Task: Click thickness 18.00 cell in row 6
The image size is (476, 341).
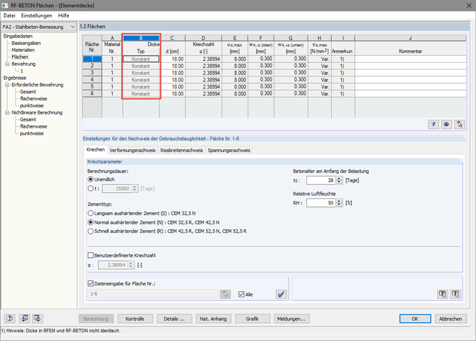Action: point(172,94)
